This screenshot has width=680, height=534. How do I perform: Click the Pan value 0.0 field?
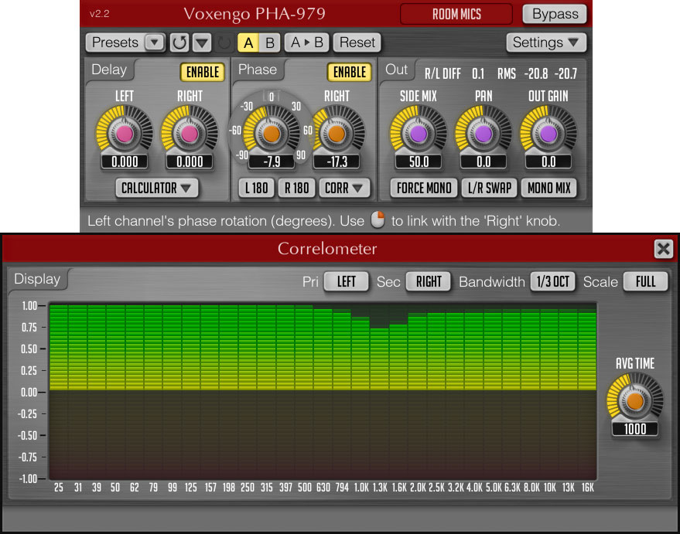(x=484, y=162)
